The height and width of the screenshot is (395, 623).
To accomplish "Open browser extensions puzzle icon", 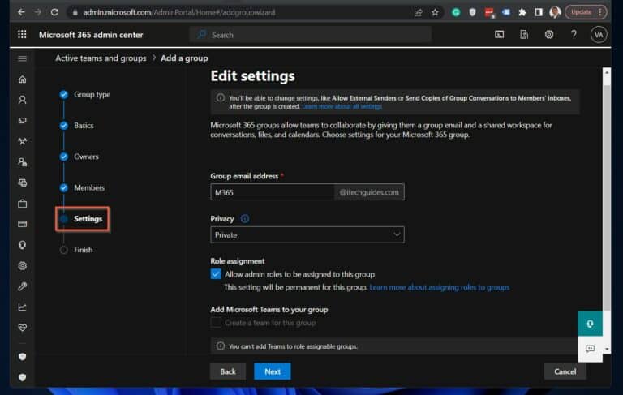I will [522, 12].
